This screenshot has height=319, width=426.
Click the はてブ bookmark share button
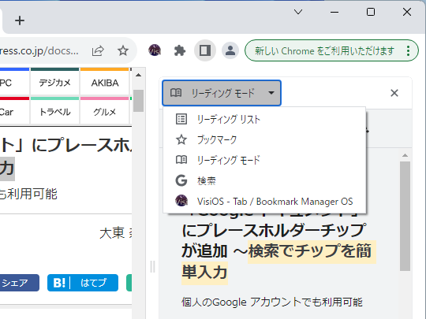click(83, 283)
